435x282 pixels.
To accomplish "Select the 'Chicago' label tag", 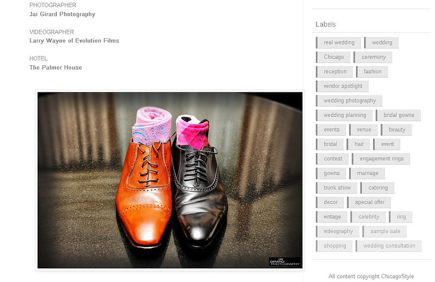I will (x=333, y=57).
